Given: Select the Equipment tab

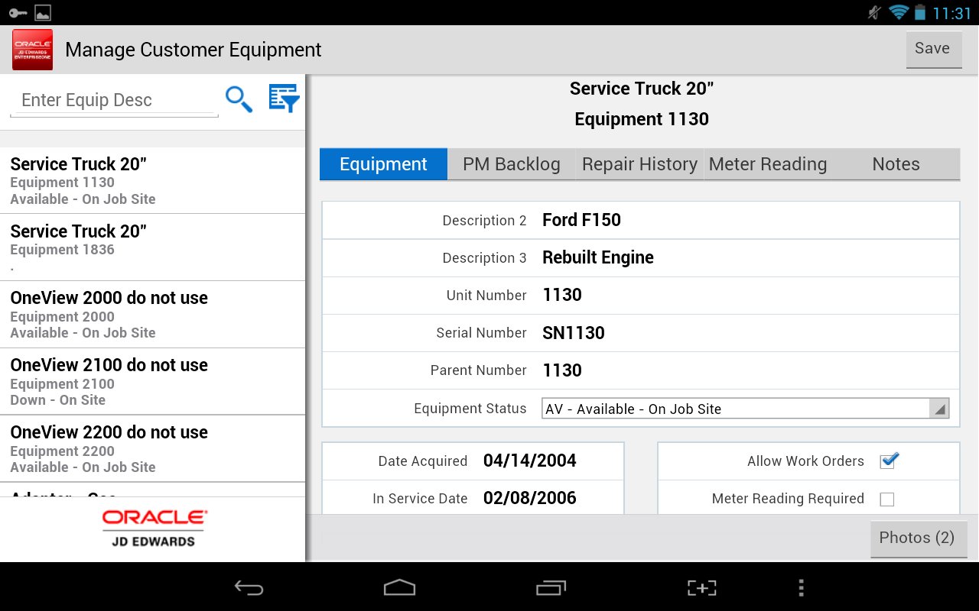Looking at the screenshot, I should [x=383, y=164].
